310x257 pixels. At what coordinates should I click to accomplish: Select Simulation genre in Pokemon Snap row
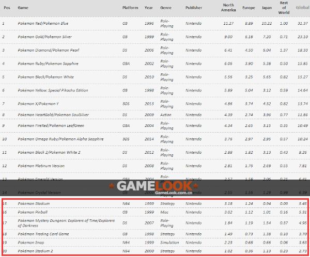[x=169, y=243]
